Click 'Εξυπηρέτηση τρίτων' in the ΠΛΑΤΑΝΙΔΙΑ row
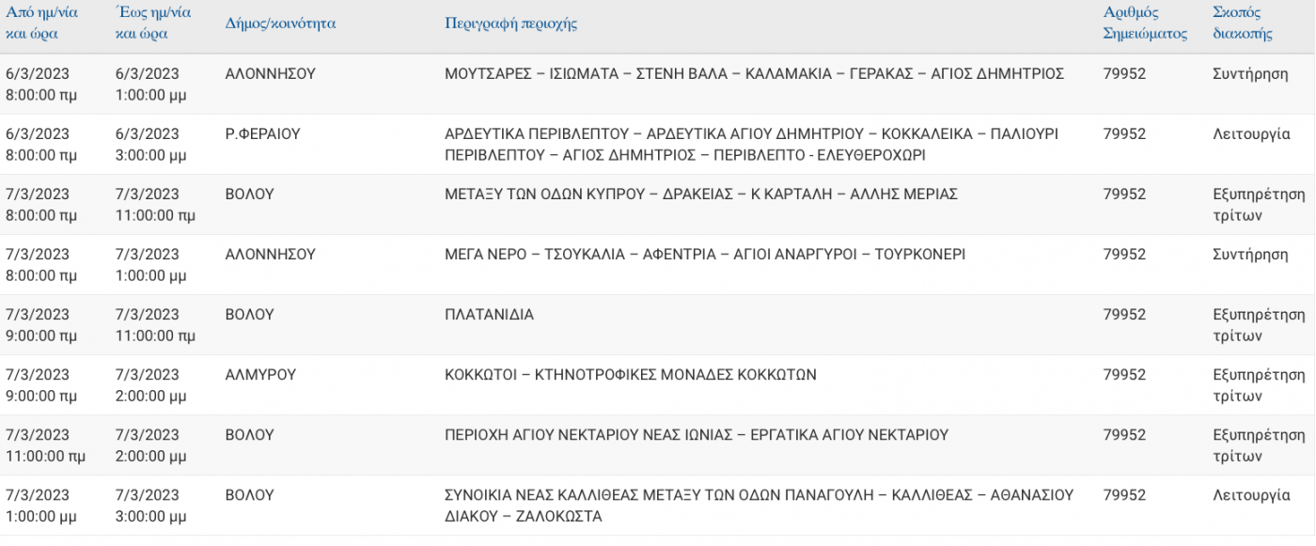 point(1260,325)
